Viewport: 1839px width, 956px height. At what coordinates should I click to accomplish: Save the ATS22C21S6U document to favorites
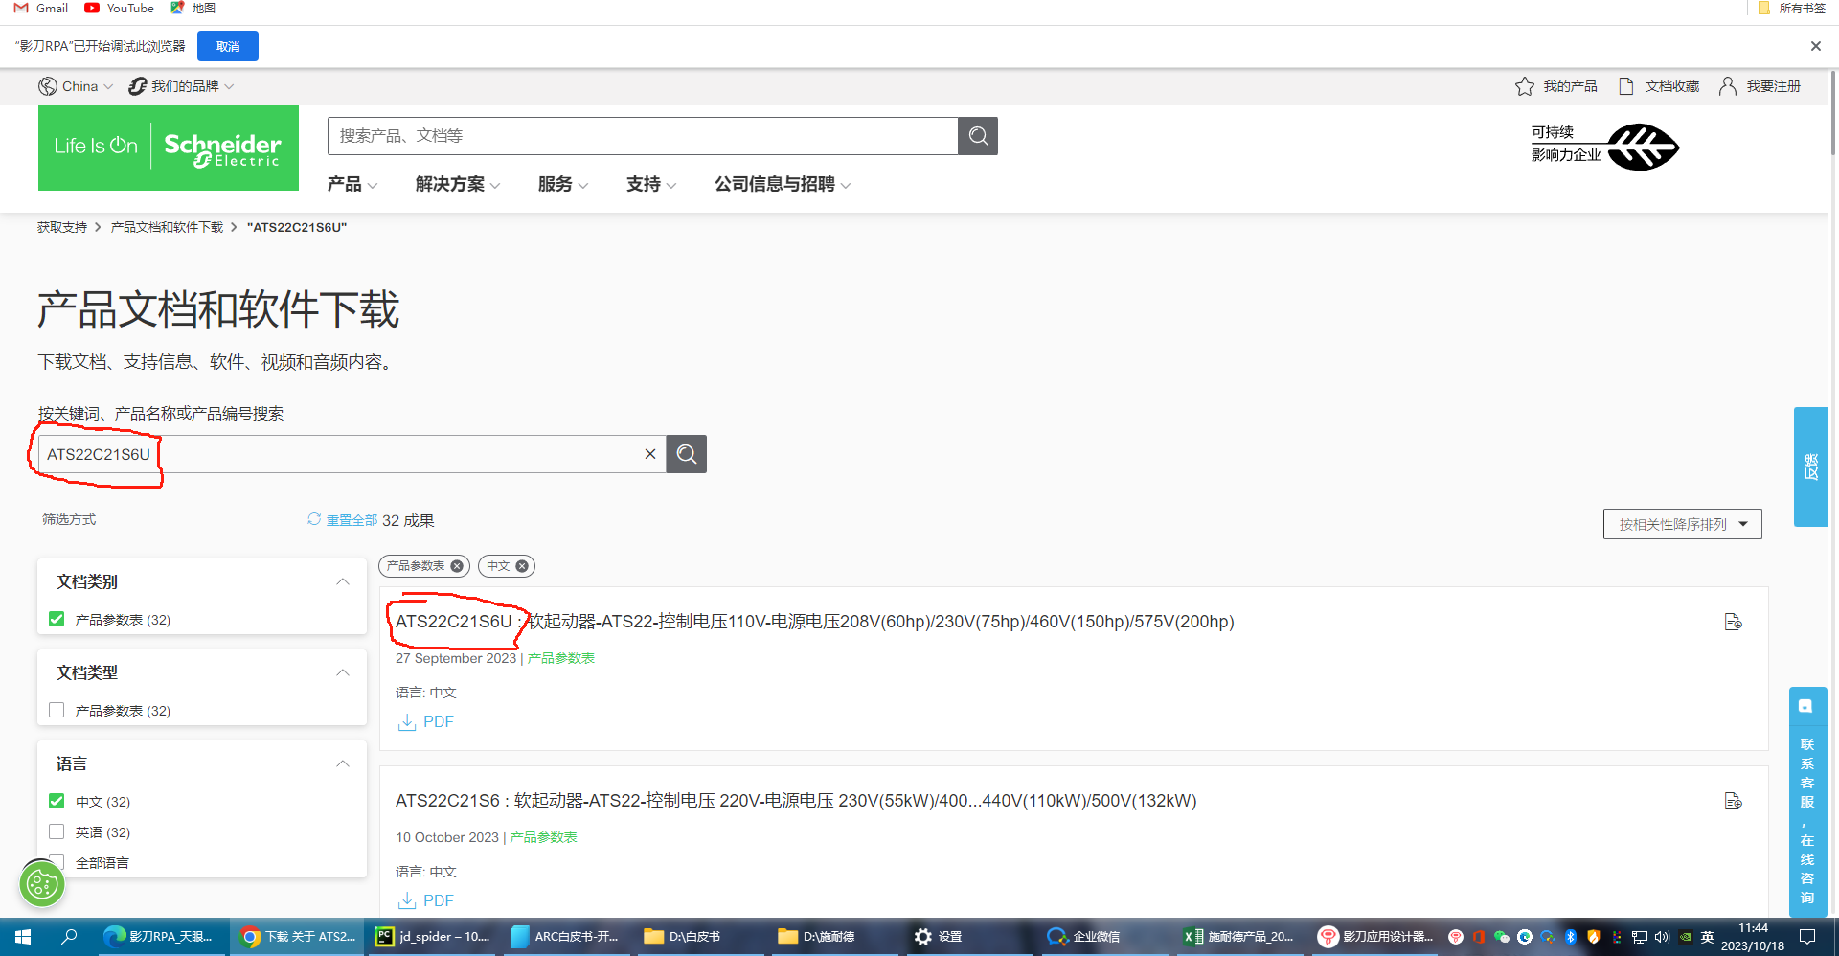[x=1733, y=623]
